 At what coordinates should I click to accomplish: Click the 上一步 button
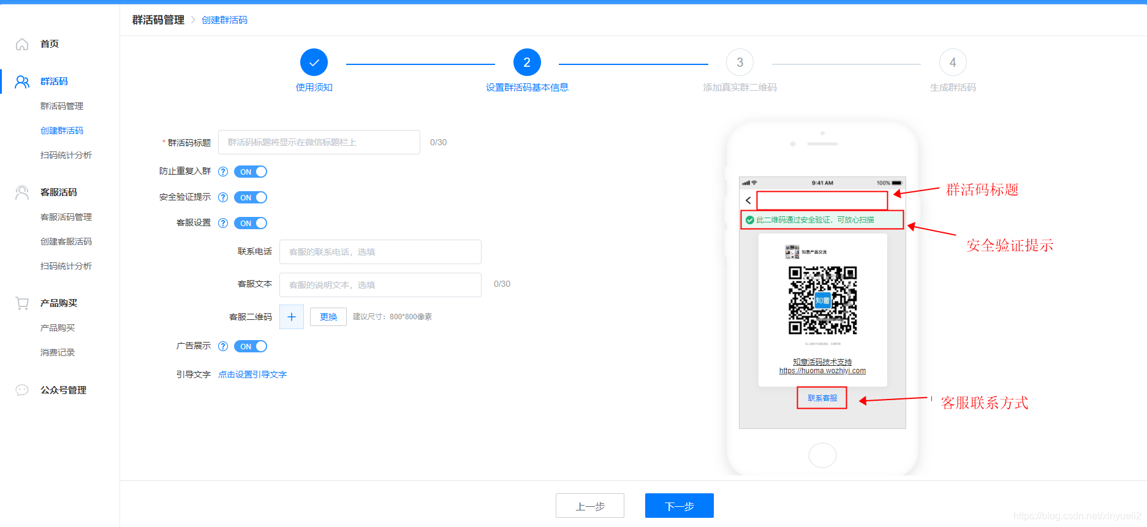[590, 506]
